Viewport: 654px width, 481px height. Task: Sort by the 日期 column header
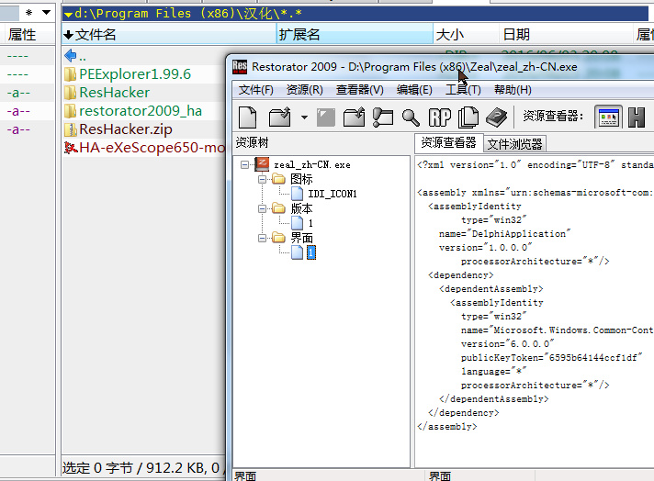(x=566, y=34)
